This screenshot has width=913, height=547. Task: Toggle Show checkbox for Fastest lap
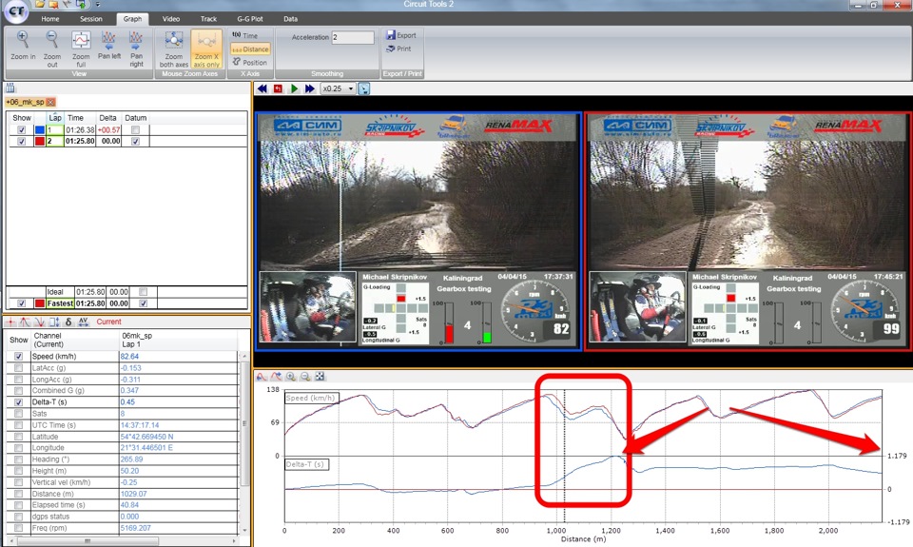[22, 303]
